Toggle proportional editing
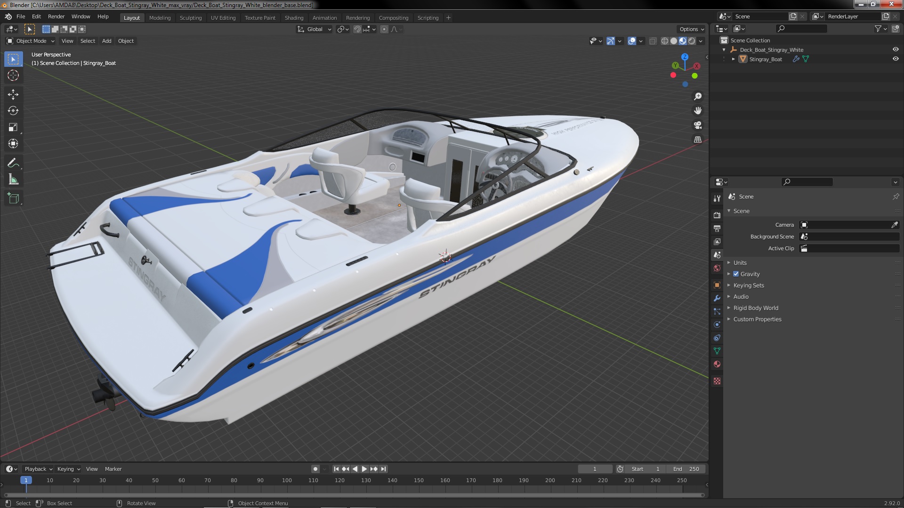This screenshot has width=904, height=508. [384, 29]
